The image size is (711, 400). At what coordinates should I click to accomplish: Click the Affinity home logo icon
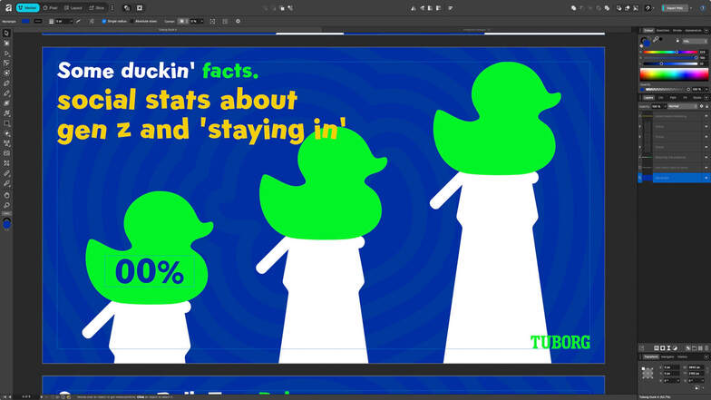(8, 7)
